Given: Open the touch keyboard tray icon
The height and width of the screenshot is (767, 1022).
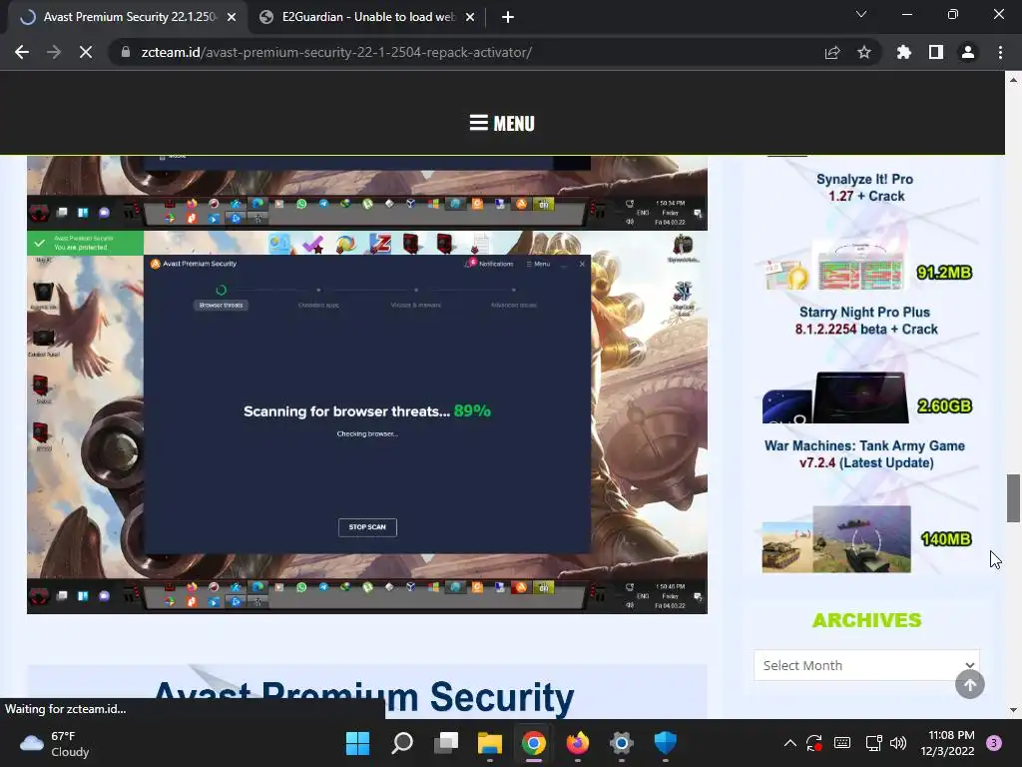Looking at the screenshot, I should click(x=842, y=743).
